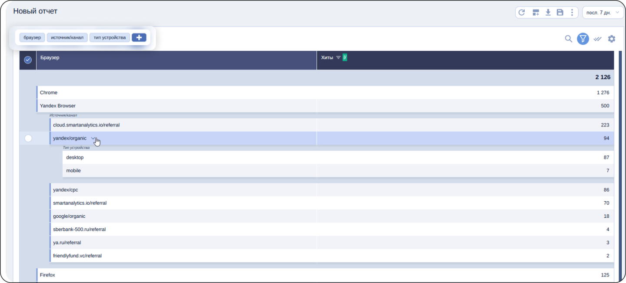626x283 pixels.
Task: Expand the Firefox browser row
Action: point(325,275)
